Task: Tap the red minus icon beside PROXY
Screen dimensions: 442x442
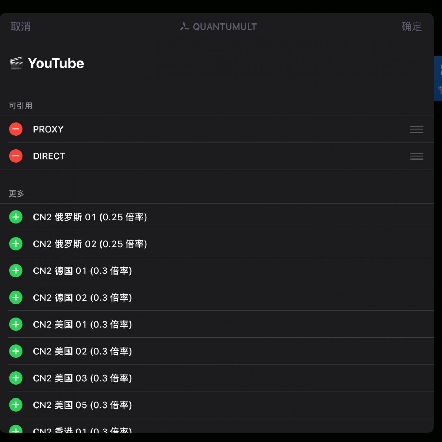Action: tap(16, 129)
